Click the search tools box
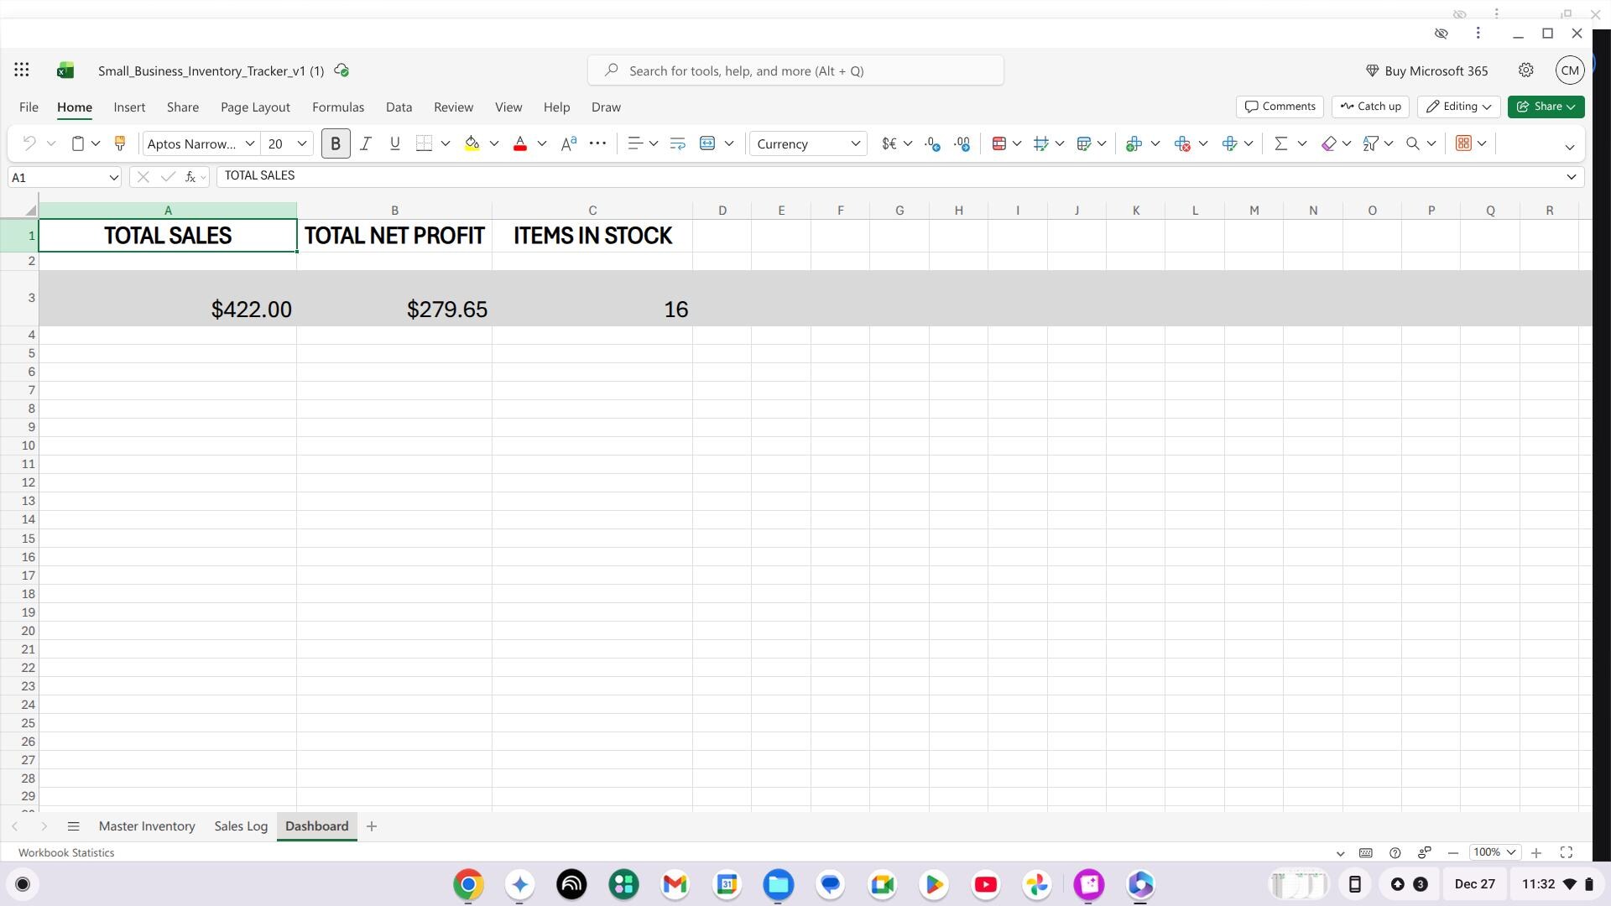 (x=795, y=71)
